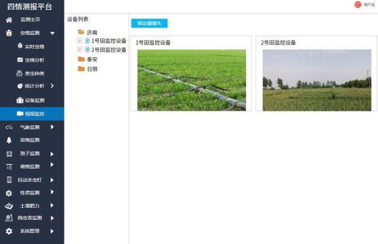Click the pie chart icon for 统计分析
This screenshot has height=244, width=378.
pos(20,86)
